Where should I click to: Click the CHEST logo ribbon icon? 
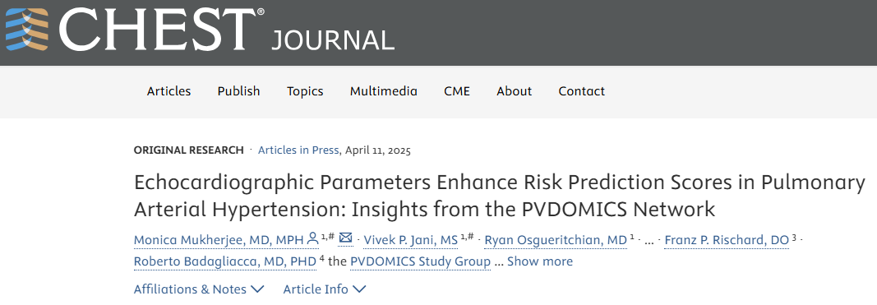tap(27, 30)
